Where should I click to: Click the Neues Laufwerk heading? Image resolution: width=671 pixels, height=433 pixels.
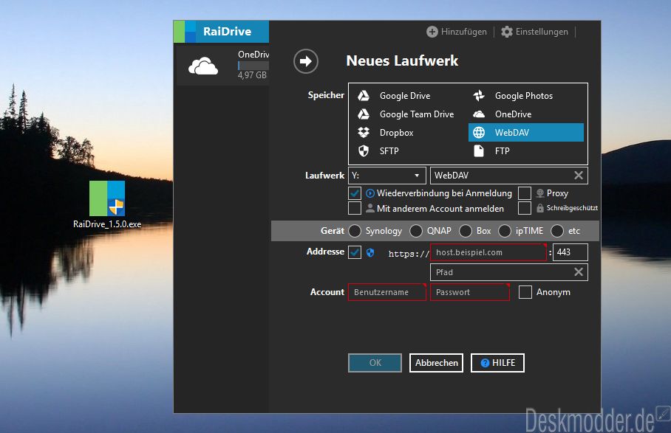[402, 60]
